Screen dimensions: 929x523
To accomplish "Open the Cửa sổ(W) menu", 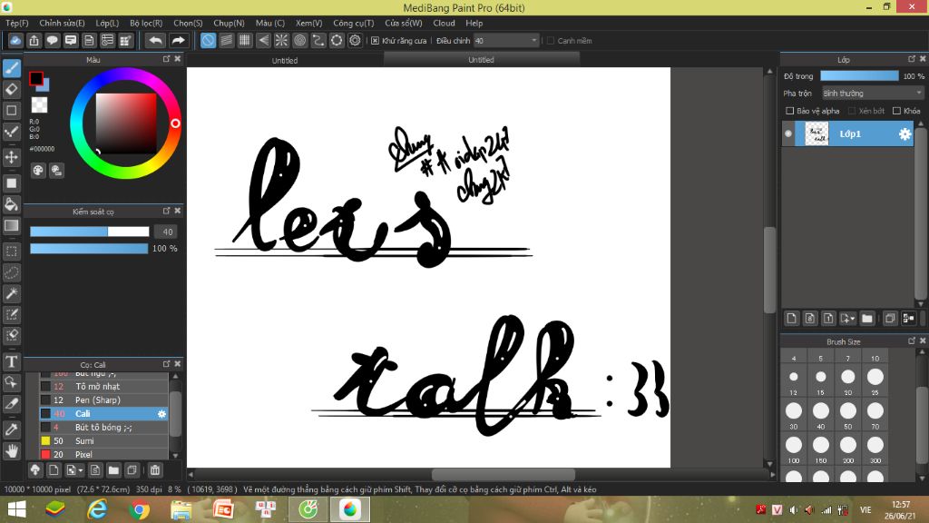I will [404, 23].
